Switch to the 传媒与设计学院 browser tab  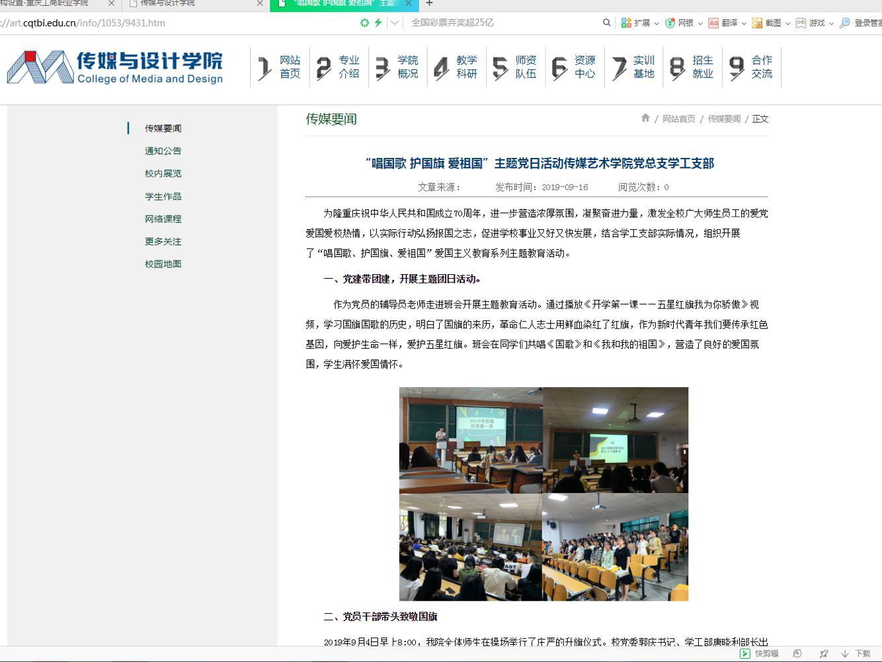(x=192, y=3)
